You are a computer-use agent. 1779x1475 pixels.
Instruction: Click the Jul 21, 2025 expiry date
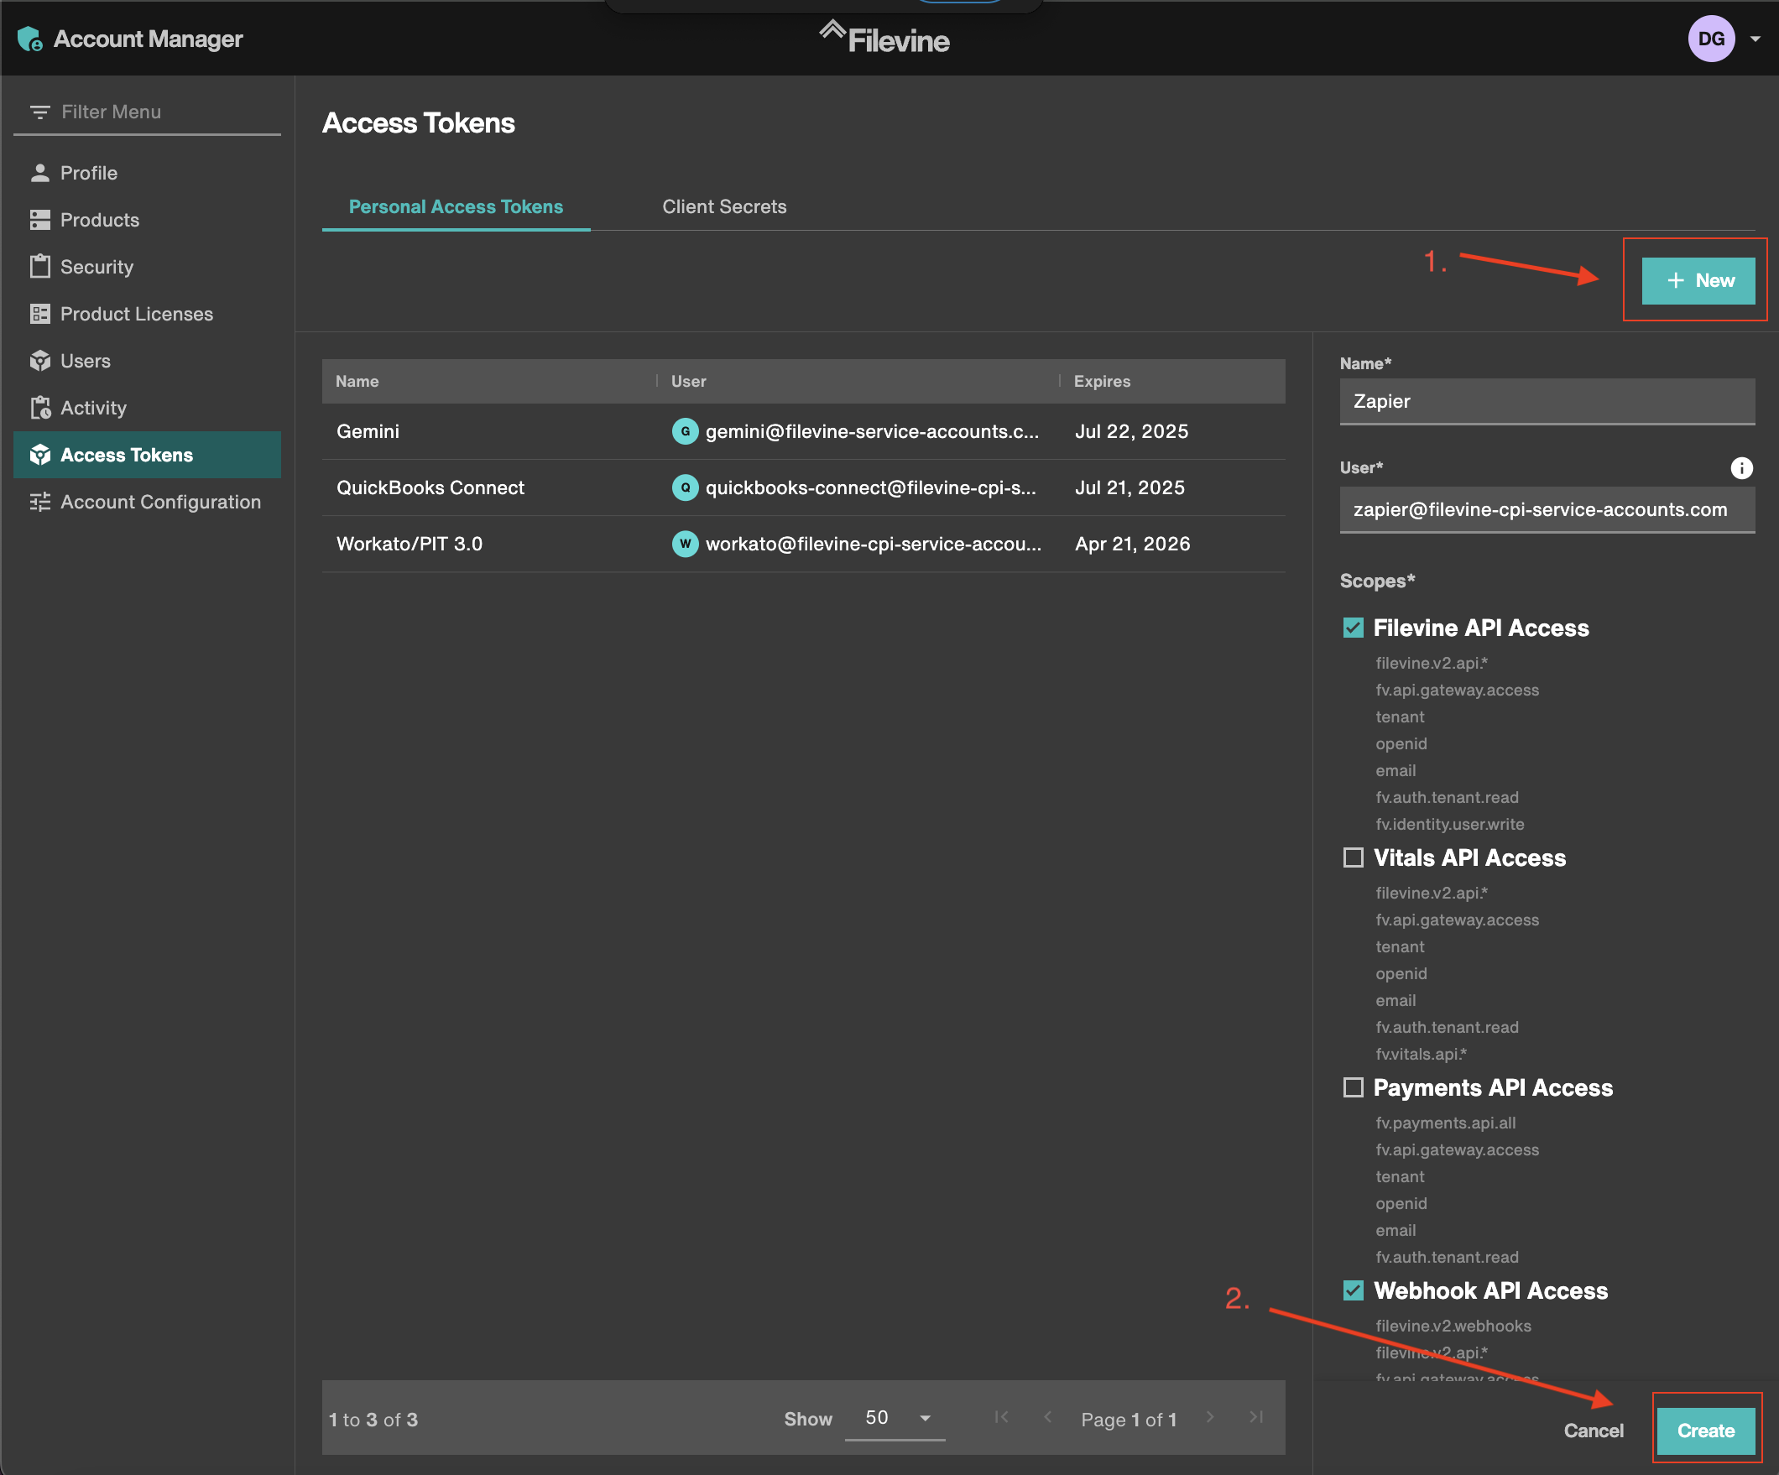point(1129,488)
